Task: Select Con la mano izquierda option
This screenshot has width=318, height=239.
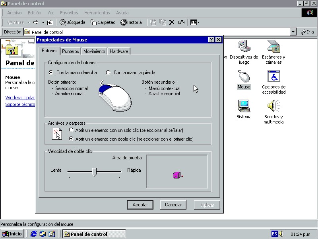Action: pyautogui.click(x=130, y=72)
